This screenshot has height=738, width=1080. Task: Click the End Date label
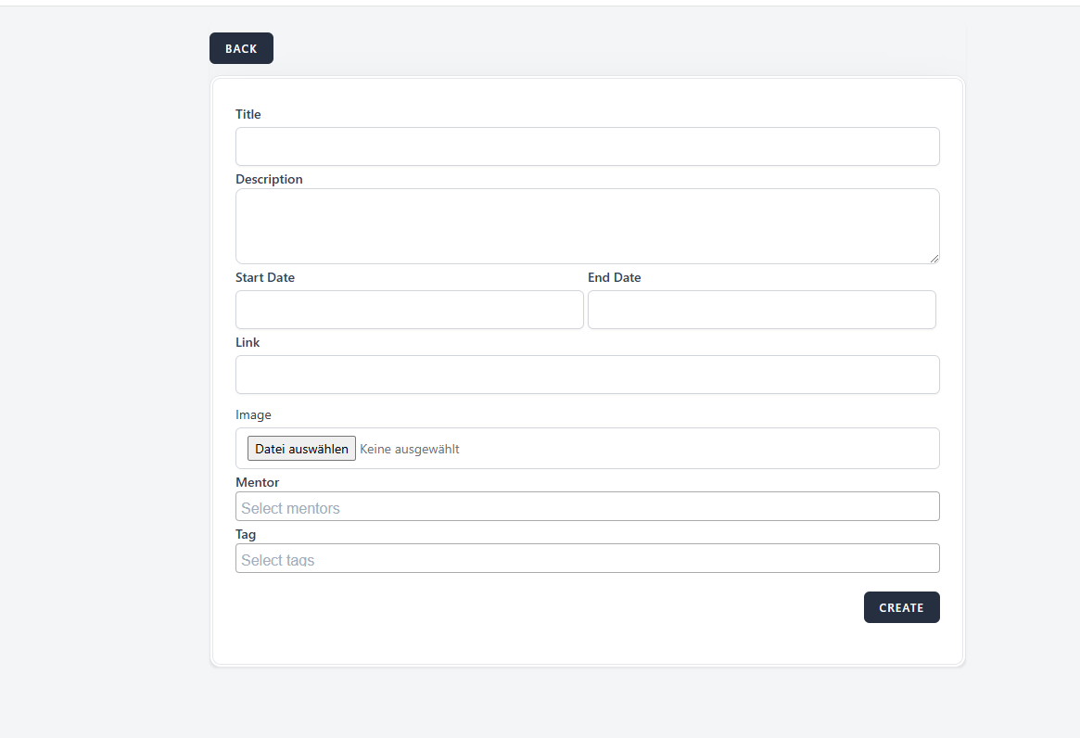click(614, 277)
